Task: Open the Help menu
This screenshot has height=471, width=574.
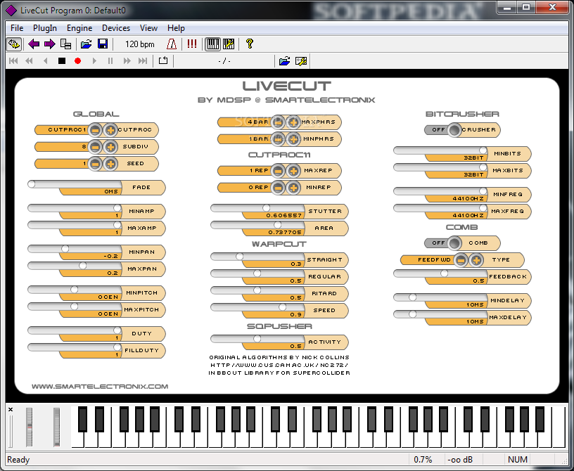Action: pyautogui.click(x=176, y=28)
